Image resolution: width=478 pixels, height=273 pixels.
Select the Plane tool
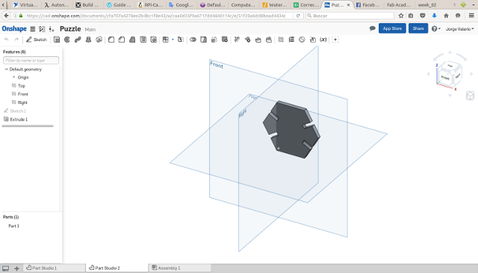(281, 40)
